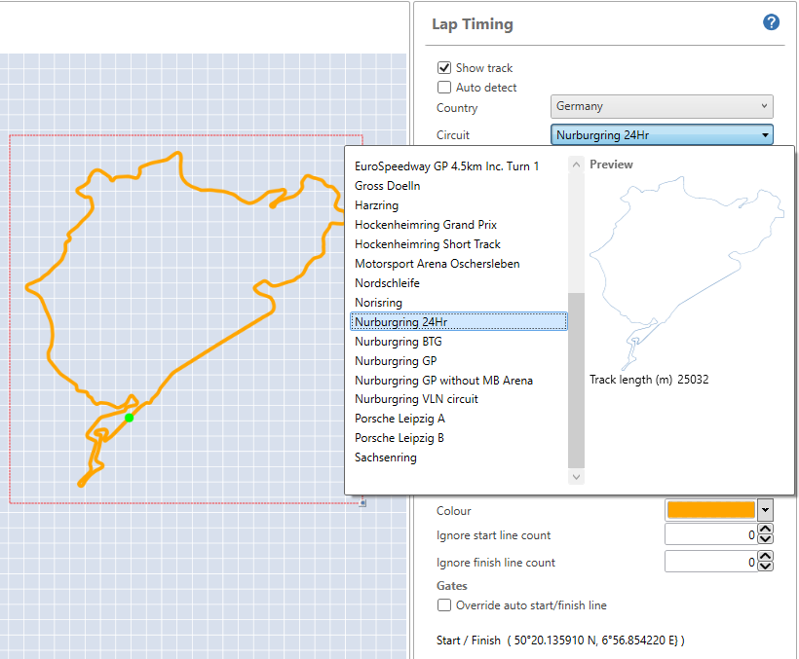Increment Ignore start line count
The height and width of the screenshot is (659, 799).
click(x=765, y=530)
